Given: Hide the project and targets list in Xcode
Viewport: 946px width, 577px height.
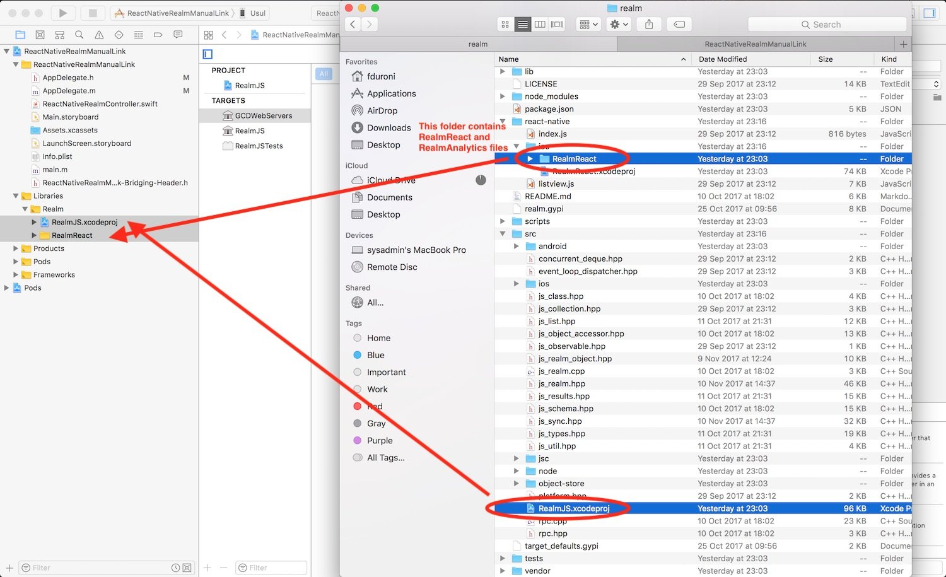Looking at the screenshot, I should pyautogui.click(x=207, y=54).
